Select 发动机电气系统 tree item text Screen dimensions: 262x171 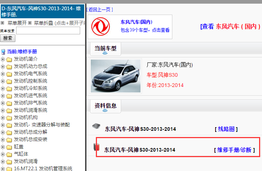tap(31, 74)
